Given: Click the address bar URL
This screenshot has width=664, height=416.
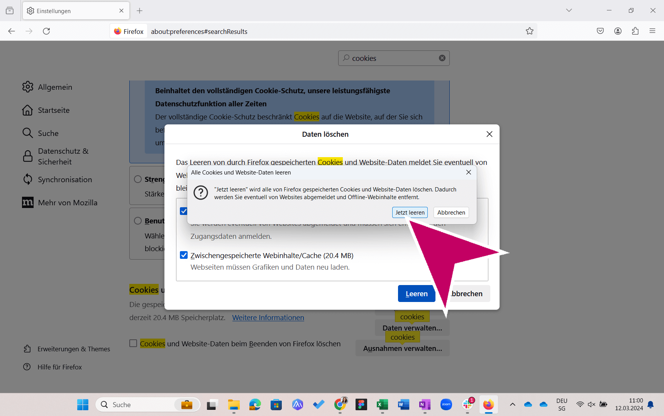Looking at the screenshot, I should click(199, 32).
